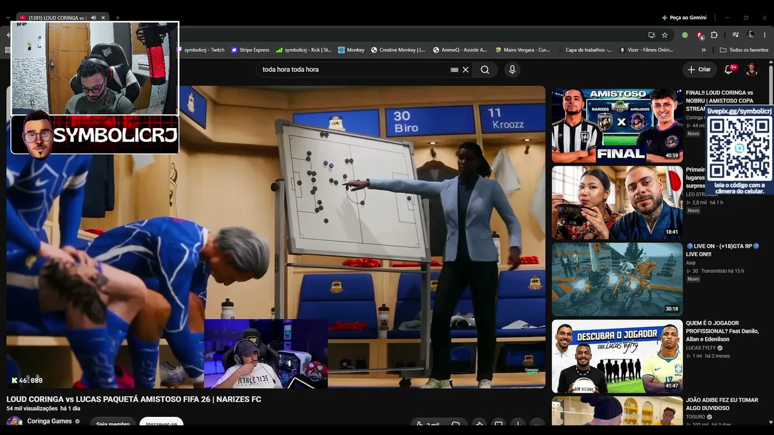Clear the search text with the X

point(466,69)
